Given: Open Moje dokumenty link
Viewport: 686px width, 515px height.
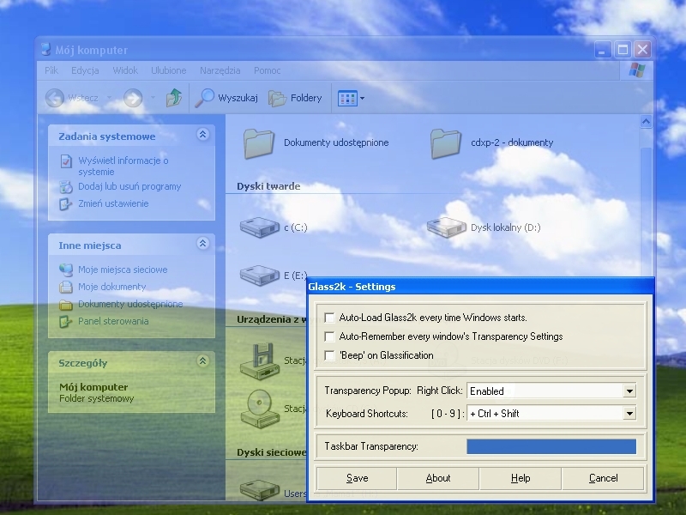Looking at the screenshot, I should [x=112, y=287].
